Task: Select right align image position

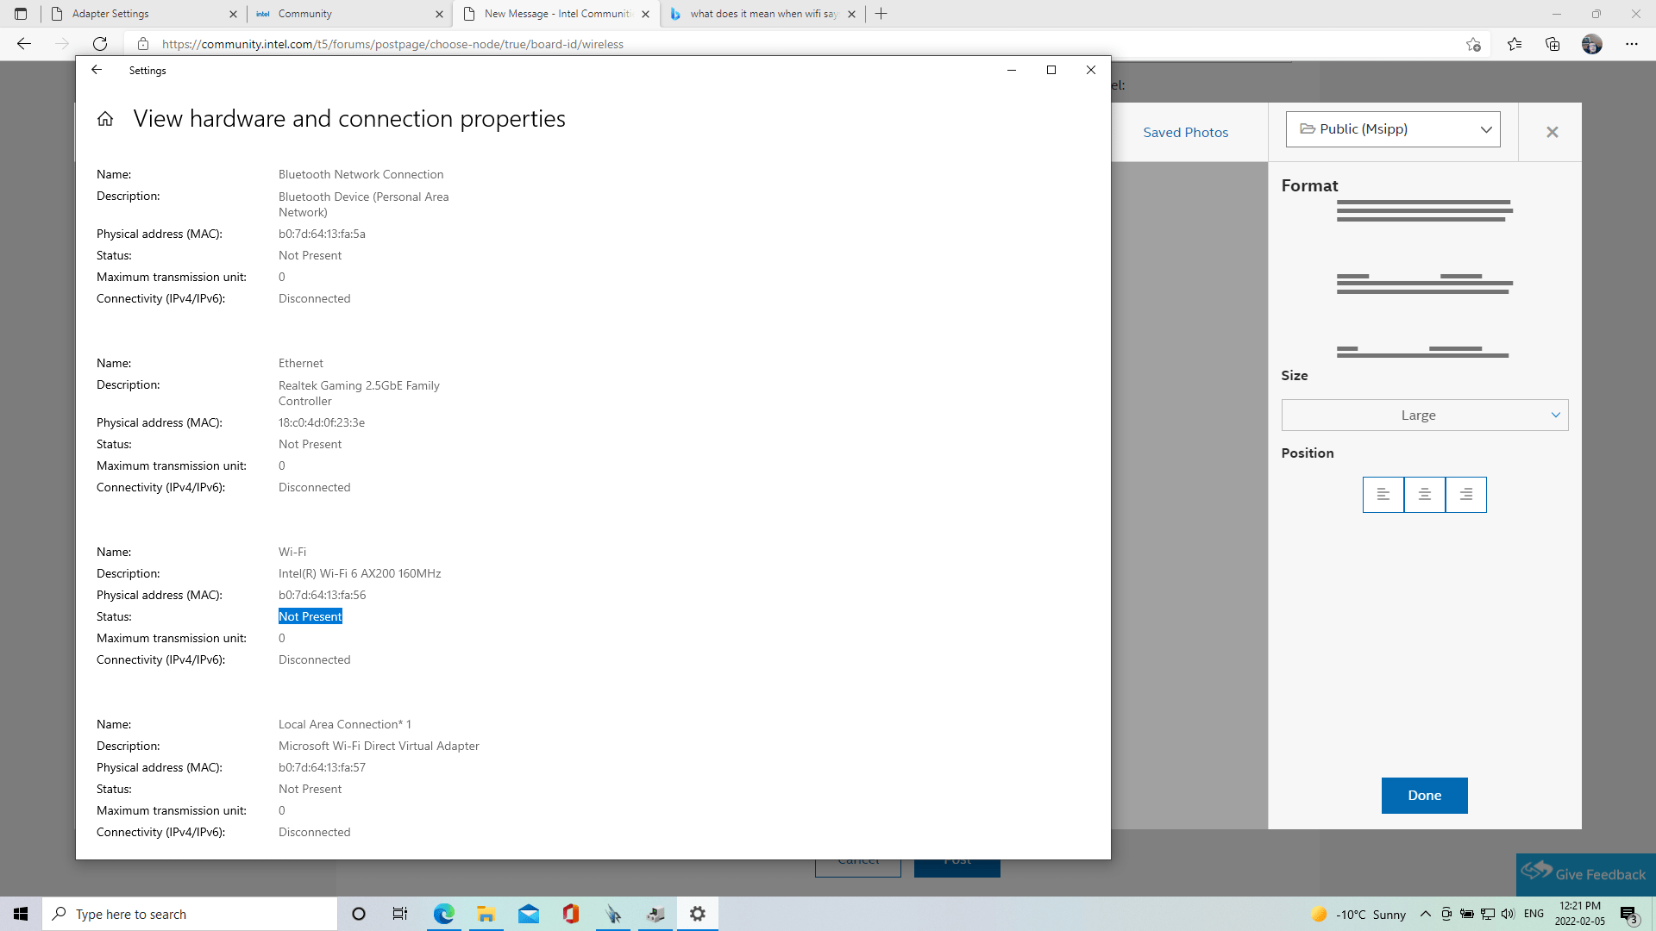Action: click(1466, 495)
